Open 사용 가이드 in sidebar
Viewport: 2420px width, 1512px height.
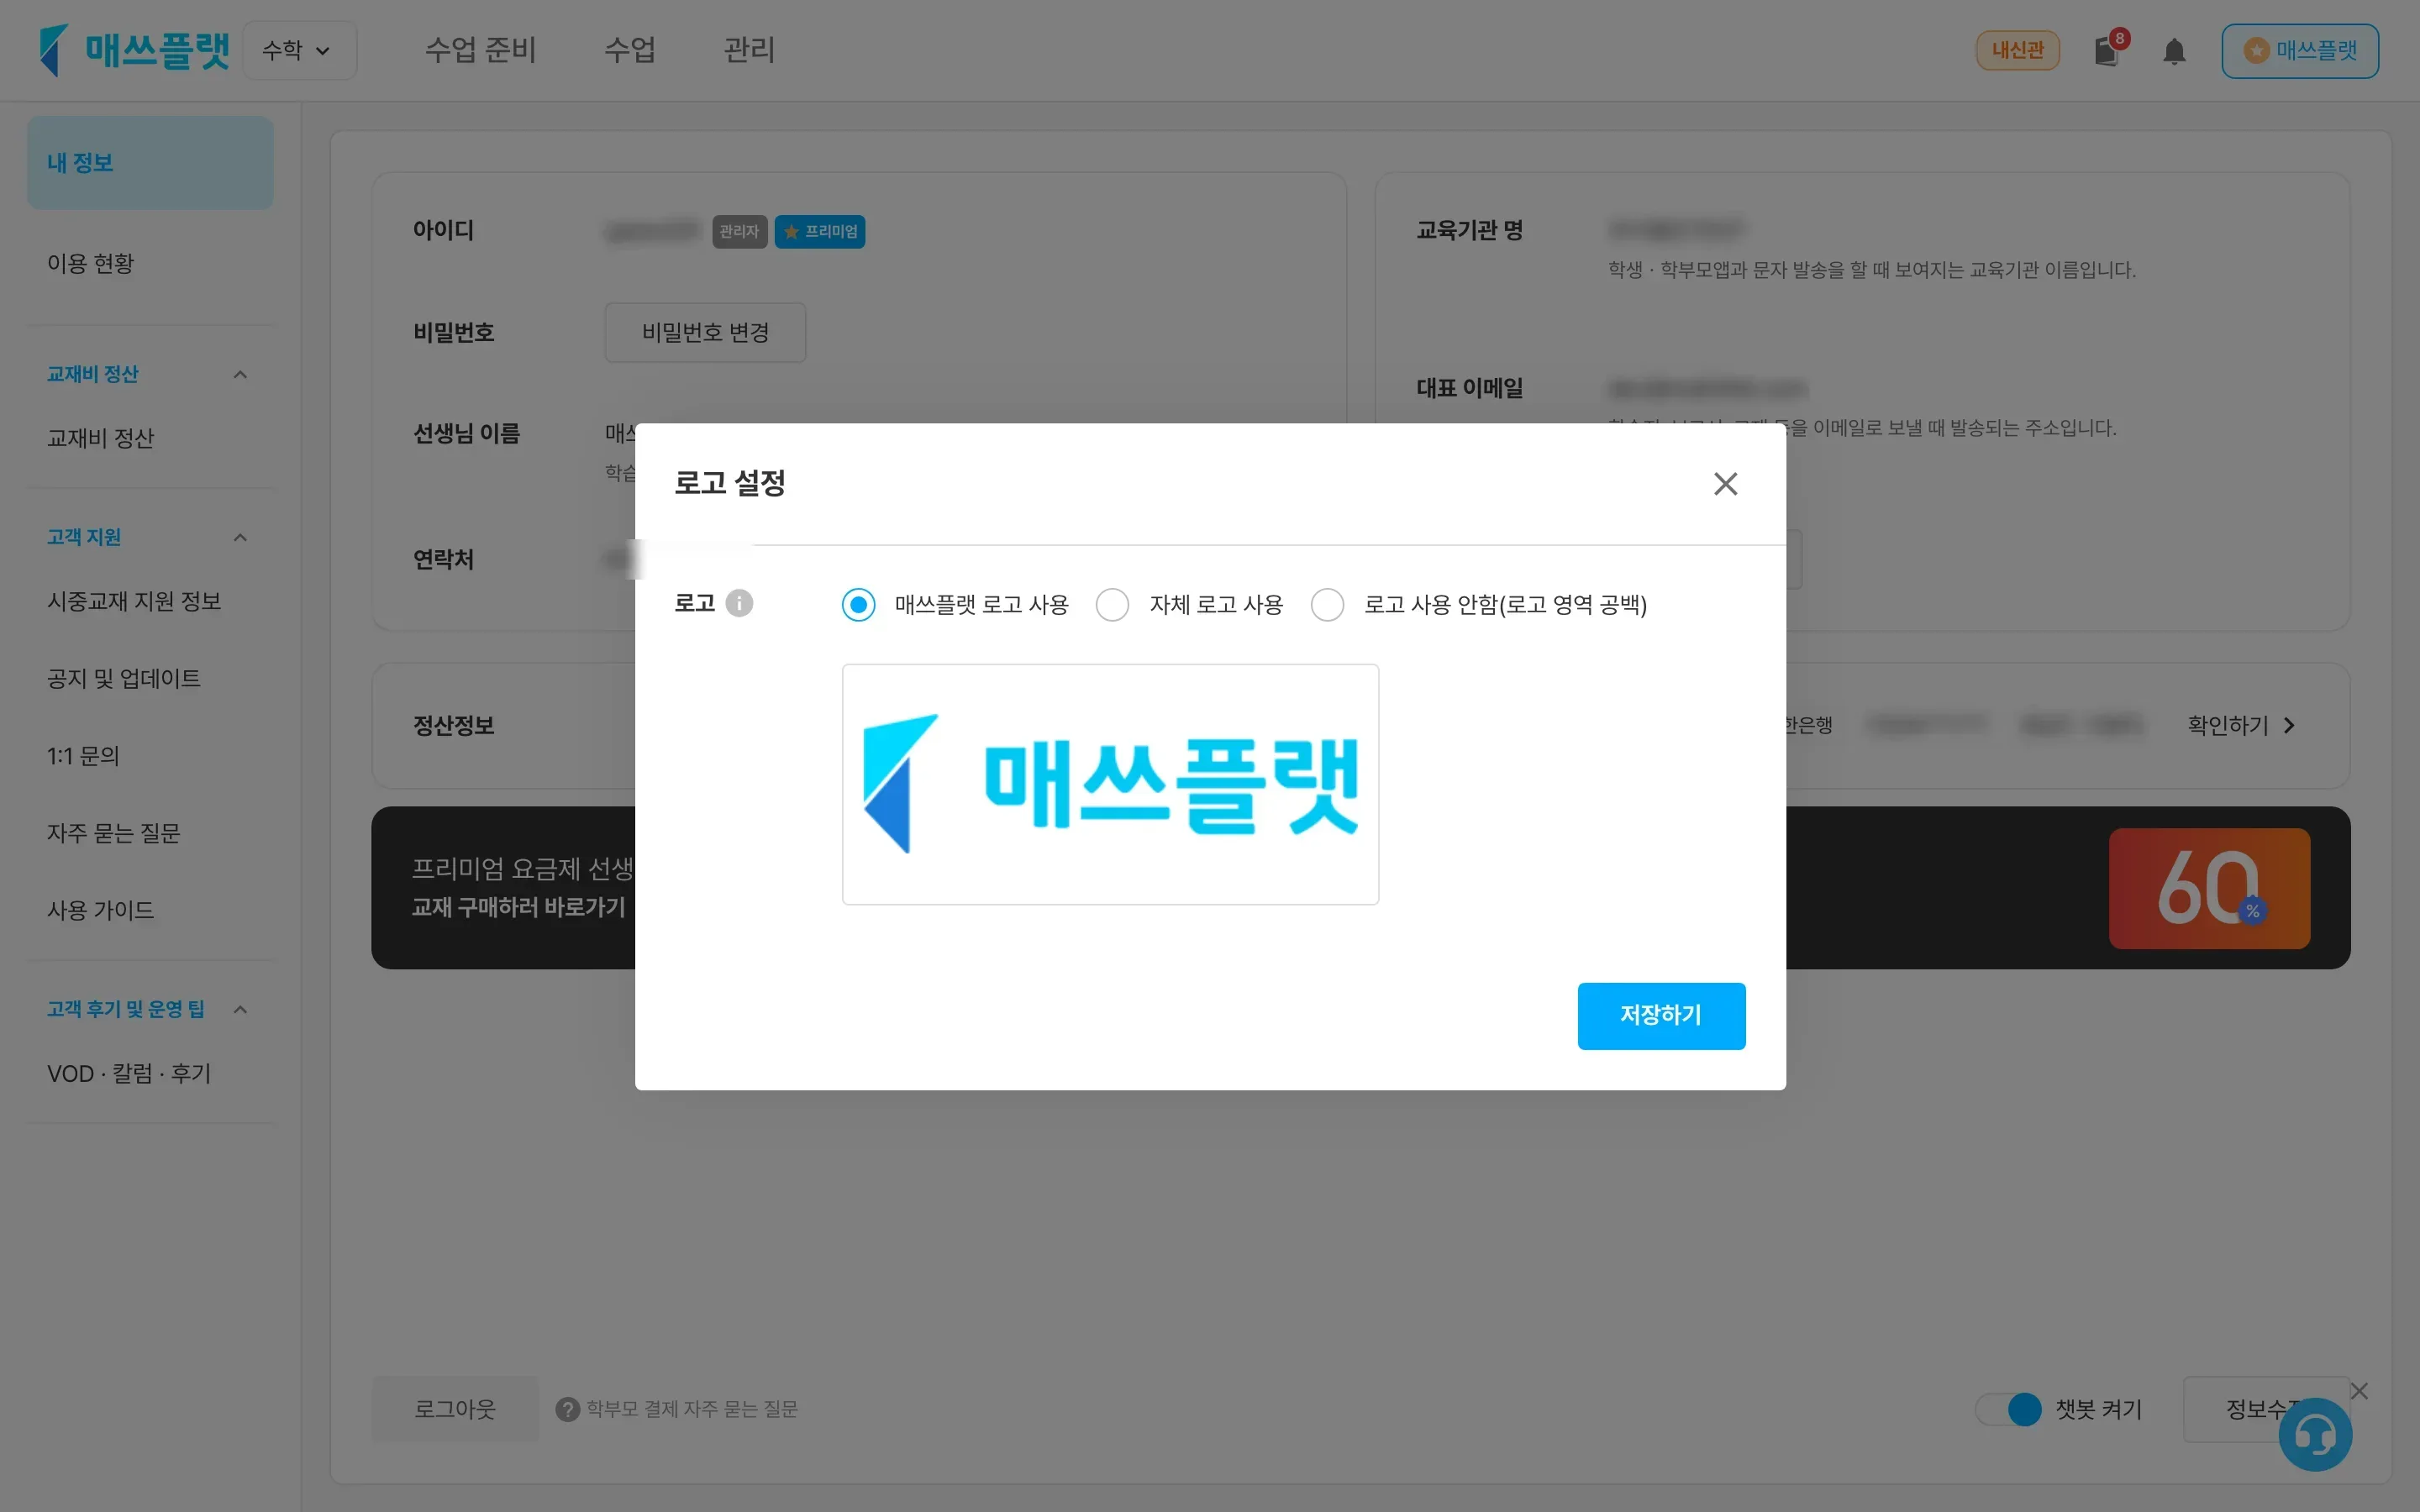[x=100, y=910]
